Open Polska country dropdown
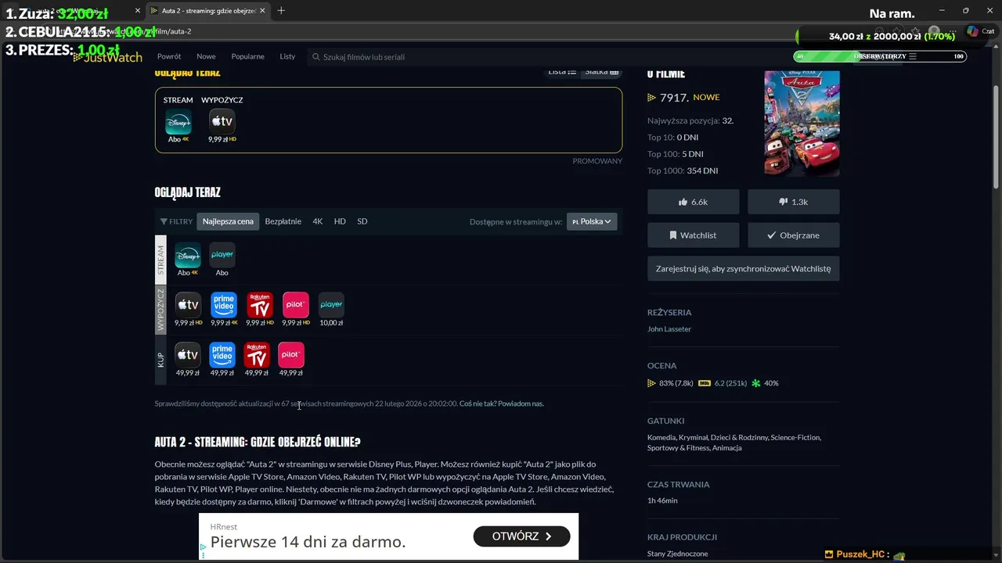This screenshot has height=563, width=1002. [x=592, y=221]
